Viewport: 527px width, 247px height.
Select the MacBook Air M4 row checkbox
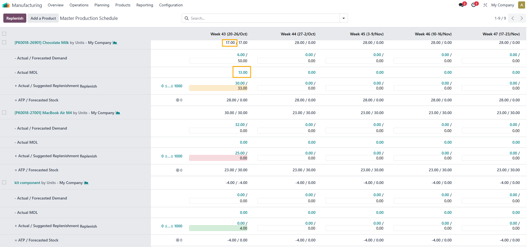pos(4,112)
